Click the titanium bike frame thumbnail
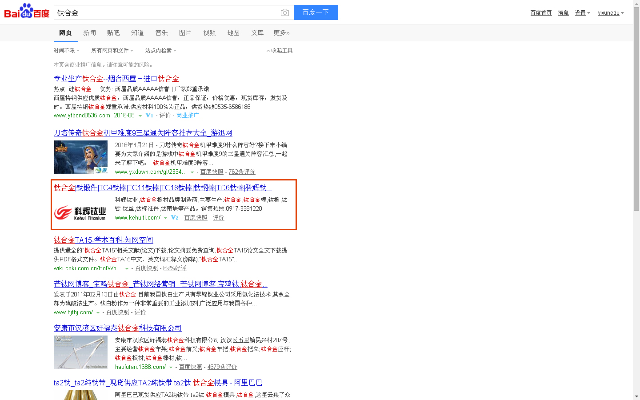The image size is (640, 400). point(80,352)
